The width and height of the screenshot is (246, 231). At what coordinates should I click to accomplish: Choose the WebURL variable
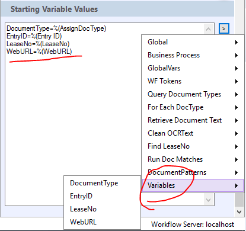102,222
